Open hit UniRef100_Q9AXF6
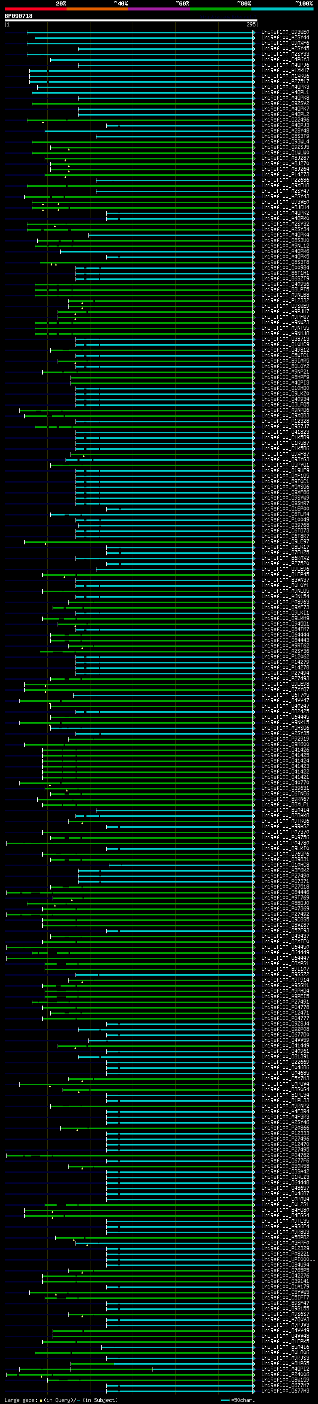318x1404 pixels. point(285,43)
